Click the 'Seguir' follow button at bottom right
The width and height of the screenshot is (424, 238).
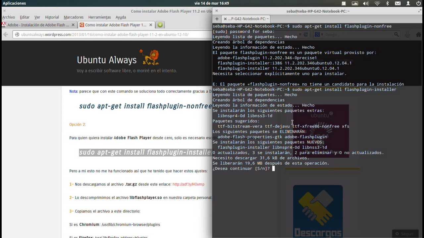404,234
